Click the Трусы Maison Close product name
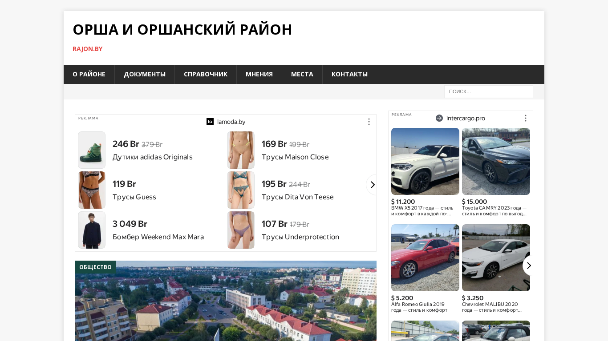This screenshot has height=341, width=608. tap(295, 157)
